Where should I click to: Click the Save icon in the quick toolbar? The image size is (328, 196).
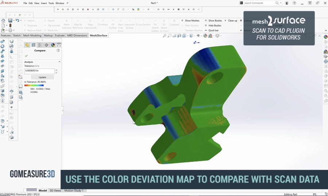click(10, 21)
